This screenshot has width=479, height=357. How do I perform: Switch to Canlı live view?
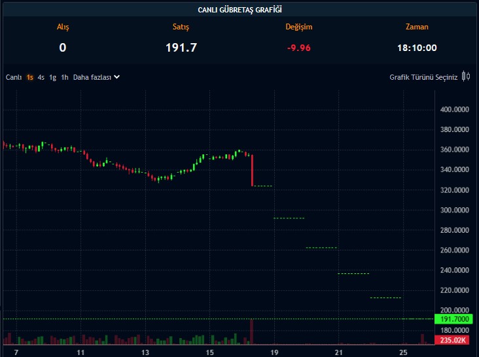pos(14,77)
